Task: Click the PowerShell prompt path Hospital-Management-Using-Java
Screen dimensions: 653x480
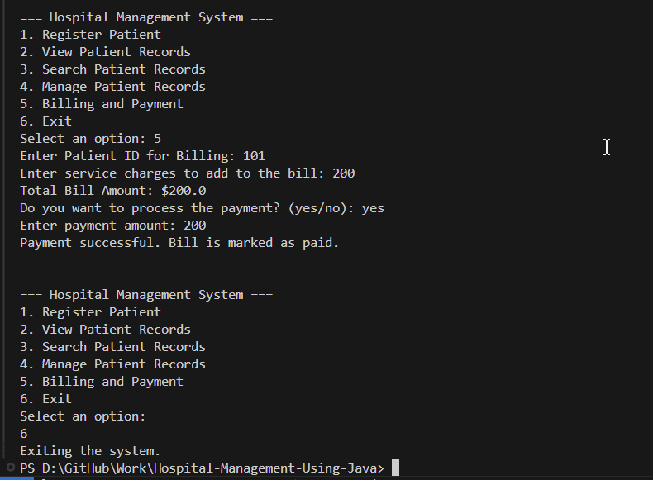Action: pos(203,468)
